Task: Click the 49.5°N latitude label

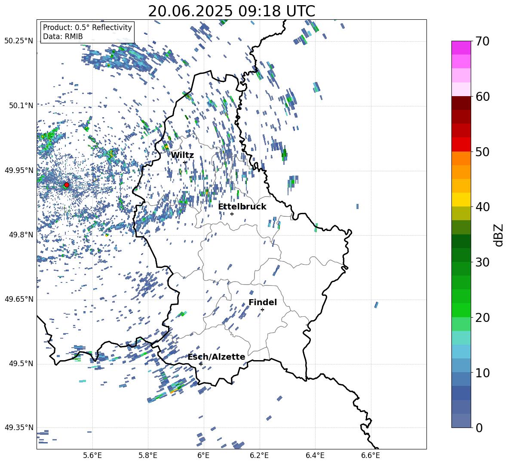Action: coord(21,364)
